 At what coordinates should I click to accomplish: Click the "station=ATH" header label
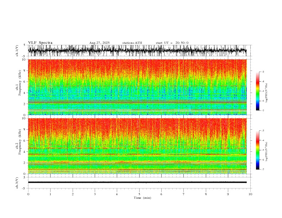pyautogui.click(x=132, y=43)
